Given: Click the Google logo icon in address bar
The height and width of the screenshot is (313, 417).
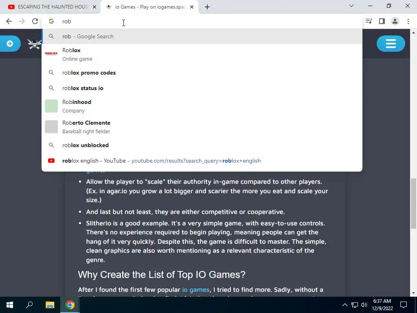Looking at the screenshot, I should (51, 21).
